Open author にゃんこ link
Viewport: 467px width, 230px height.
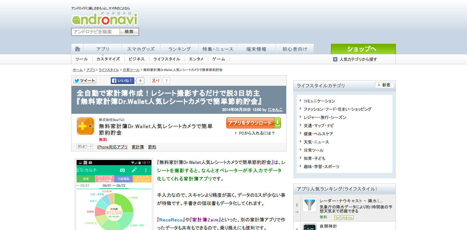pyautogui.click(x=276, y=110)
